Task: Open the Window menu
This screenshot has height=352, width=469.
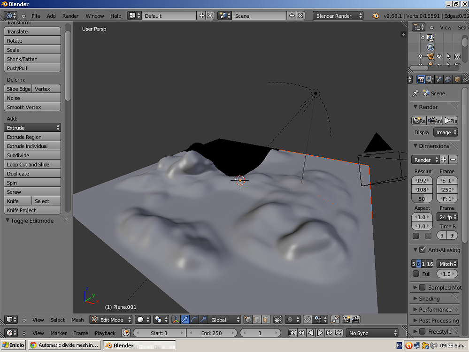Action: (x=94, y=16)
